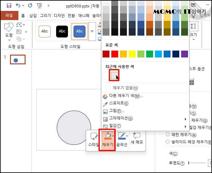212x173 pixels.
Task: Switch to the 그리기 tab
Action: click(x=46, y=16)
